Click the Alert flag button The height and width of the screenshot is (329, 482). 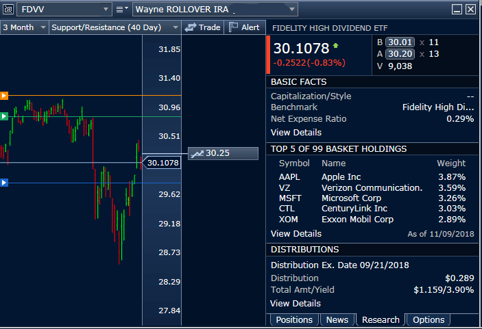point(244,27)
